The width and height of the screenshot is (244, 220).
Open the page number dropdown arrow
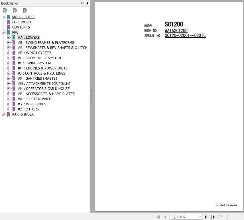[x=200, y=217]
